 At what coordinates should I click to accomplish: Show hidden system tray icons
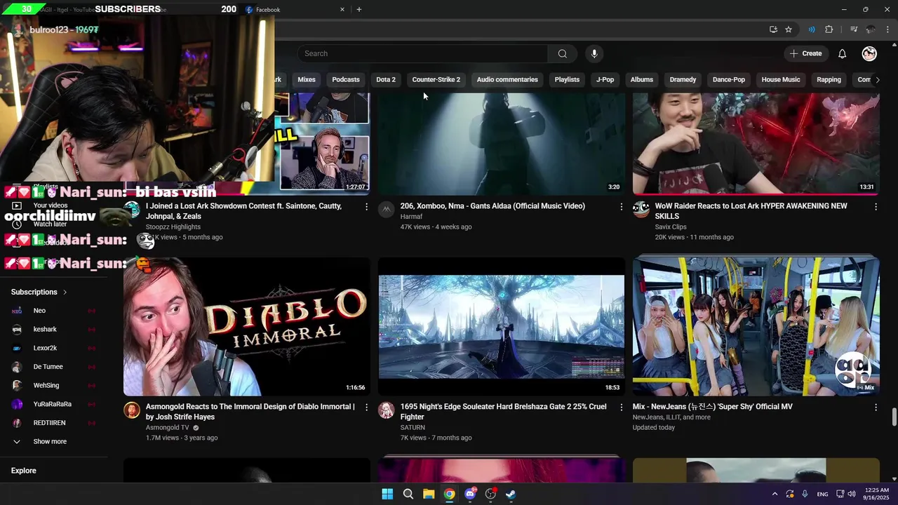tap(775, 494)
